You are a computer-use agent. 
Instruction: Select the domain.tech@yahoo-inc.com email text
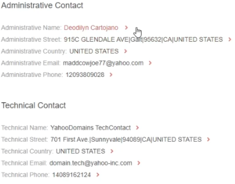pyautogui.click(x=91, y=163)
